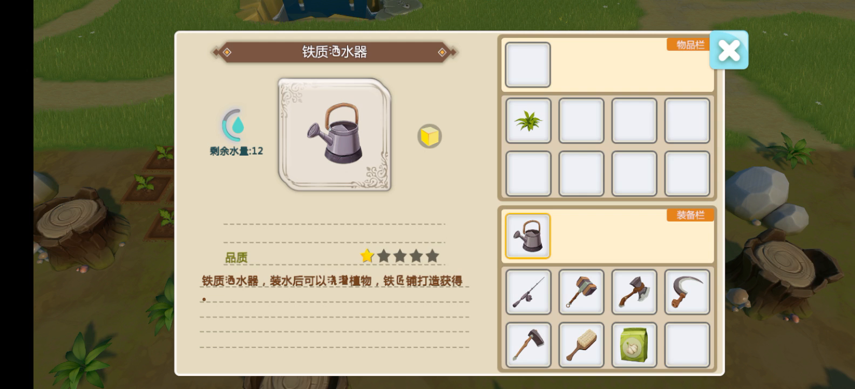Select the axe tool icon
Viewport: 855px width, 389px height.
click(634, 292)
